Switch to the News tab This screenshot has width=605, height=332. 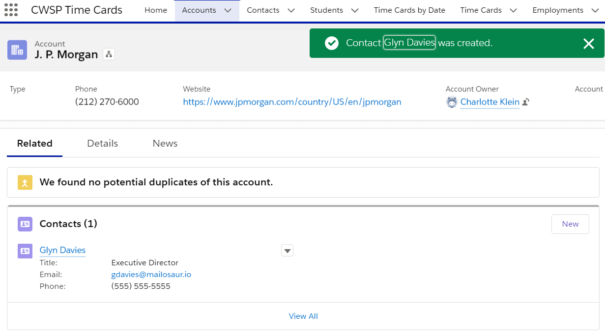point(165,144)
